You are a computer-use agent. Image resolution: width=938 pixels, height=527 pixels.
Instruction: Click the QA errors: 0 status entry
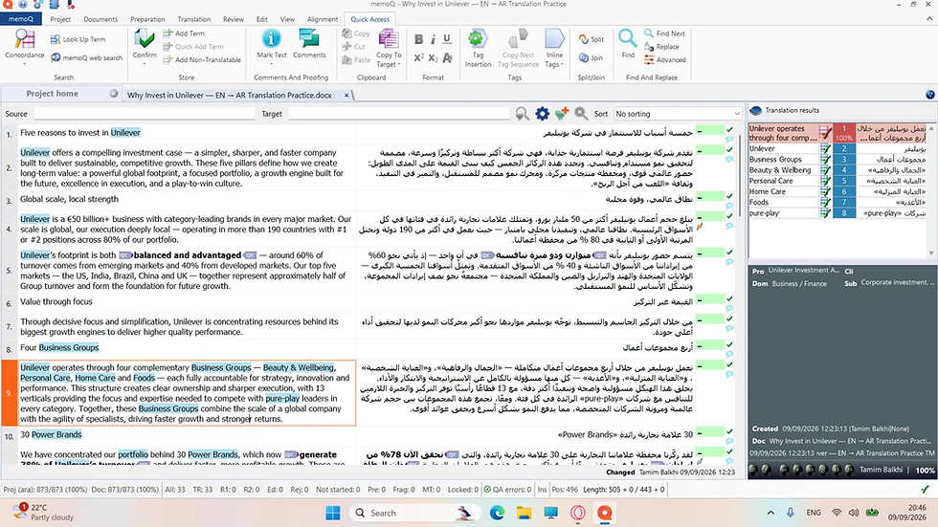click(508, 490)
